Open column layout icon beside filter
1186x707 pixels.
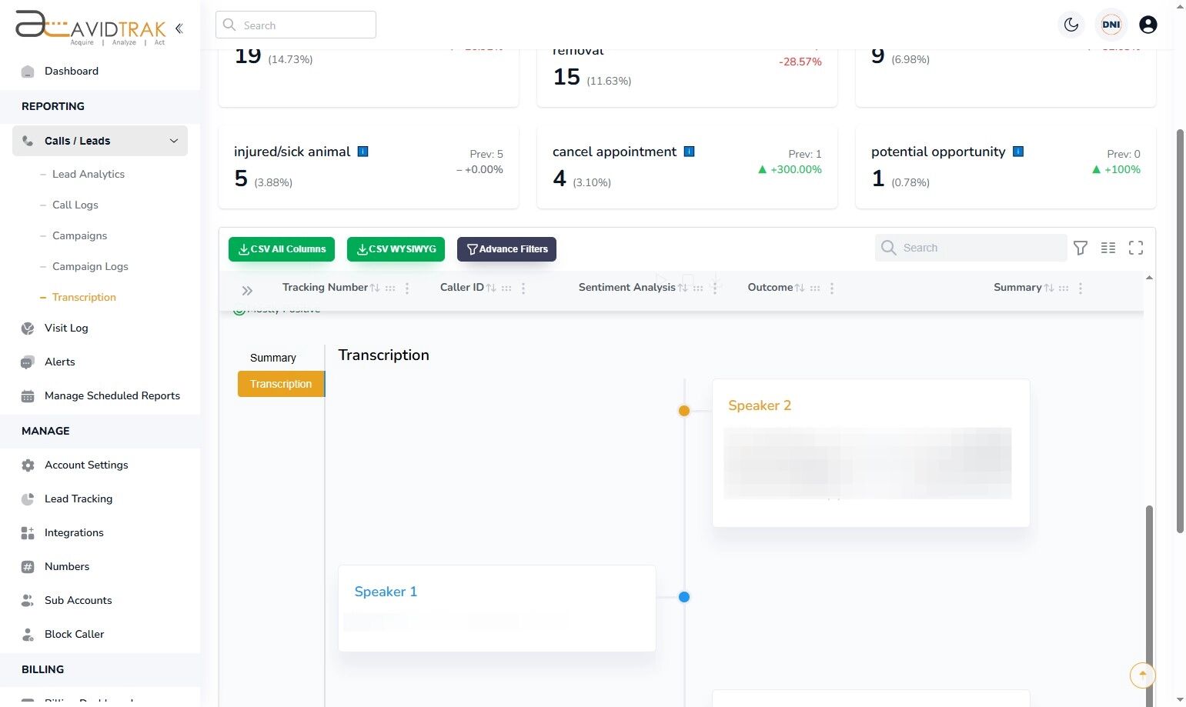point(1108,248)
